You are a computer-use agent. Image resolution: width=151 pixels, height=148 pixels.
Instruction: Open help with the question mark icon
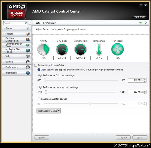(145, 23)
